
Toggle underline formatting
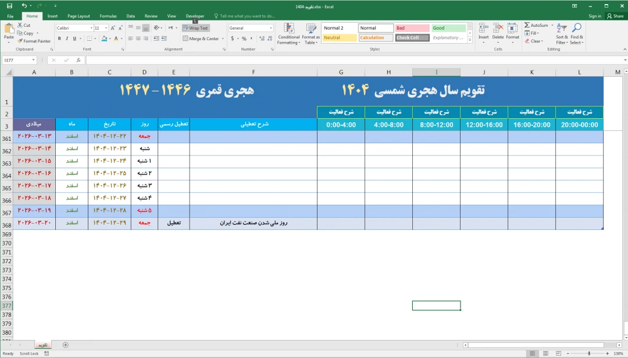click(x=74, y=38)
